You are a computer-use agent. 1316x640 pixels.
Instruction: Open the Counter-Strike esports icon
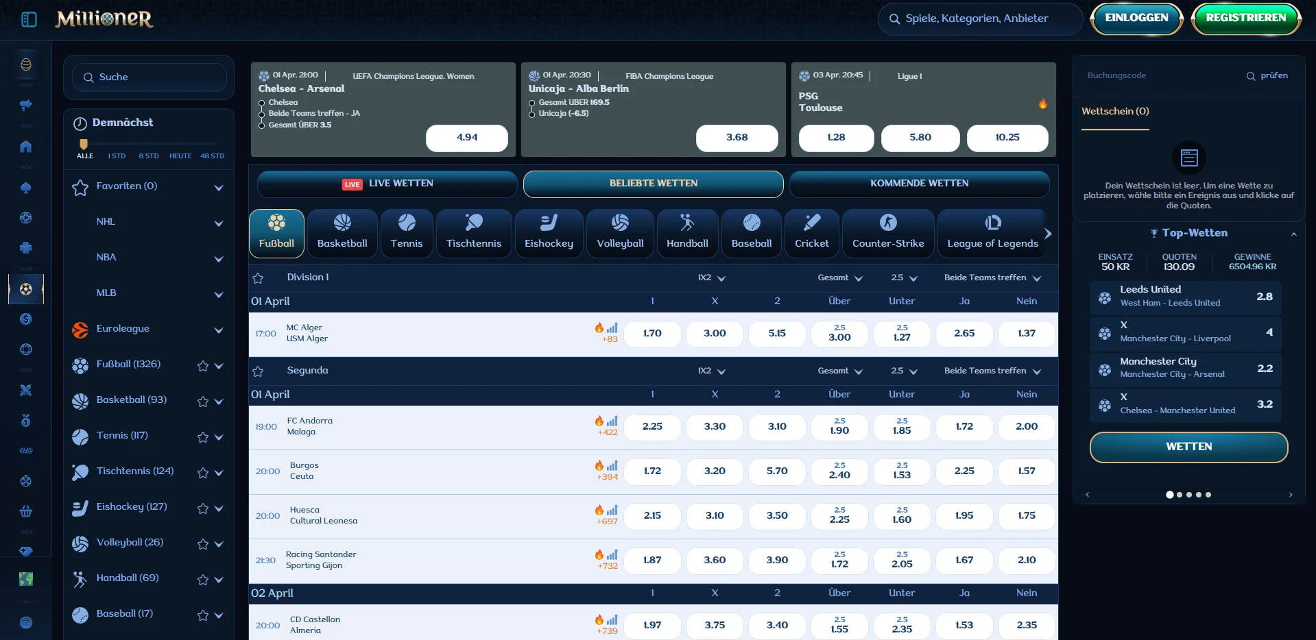tap(887, 223)
